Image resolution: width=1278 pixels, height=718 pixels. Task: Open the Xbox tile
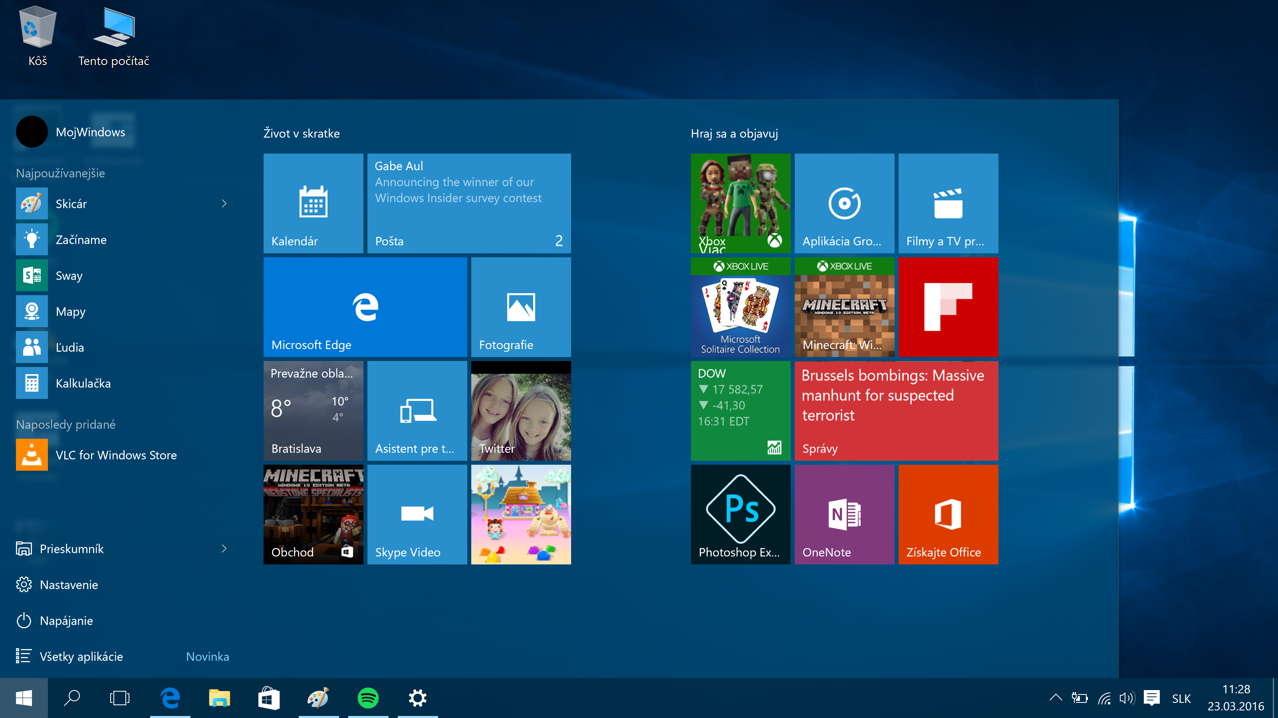(x=740, y=203)
